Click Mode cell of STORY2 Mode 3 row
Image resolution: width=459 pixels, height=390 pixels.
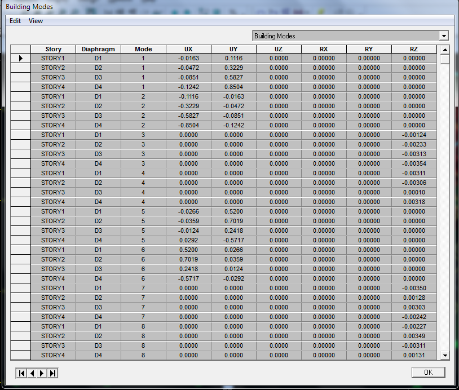click(143, 144)
